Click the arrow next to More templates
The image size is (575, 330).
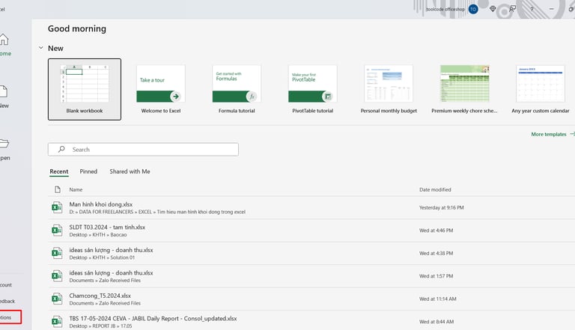pyautogui.click(x=572, y=134)
